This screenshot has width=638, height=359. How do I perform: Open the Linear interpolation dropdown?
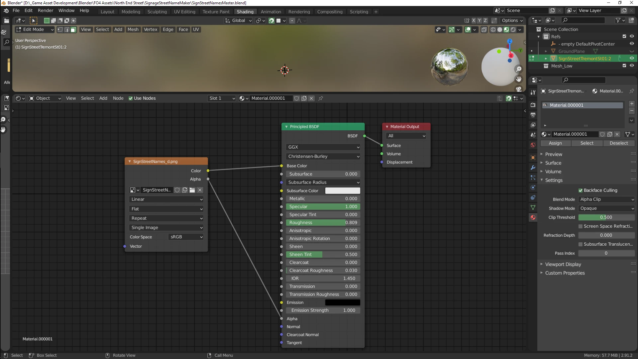pyautogui.click(x=166, y=199)
